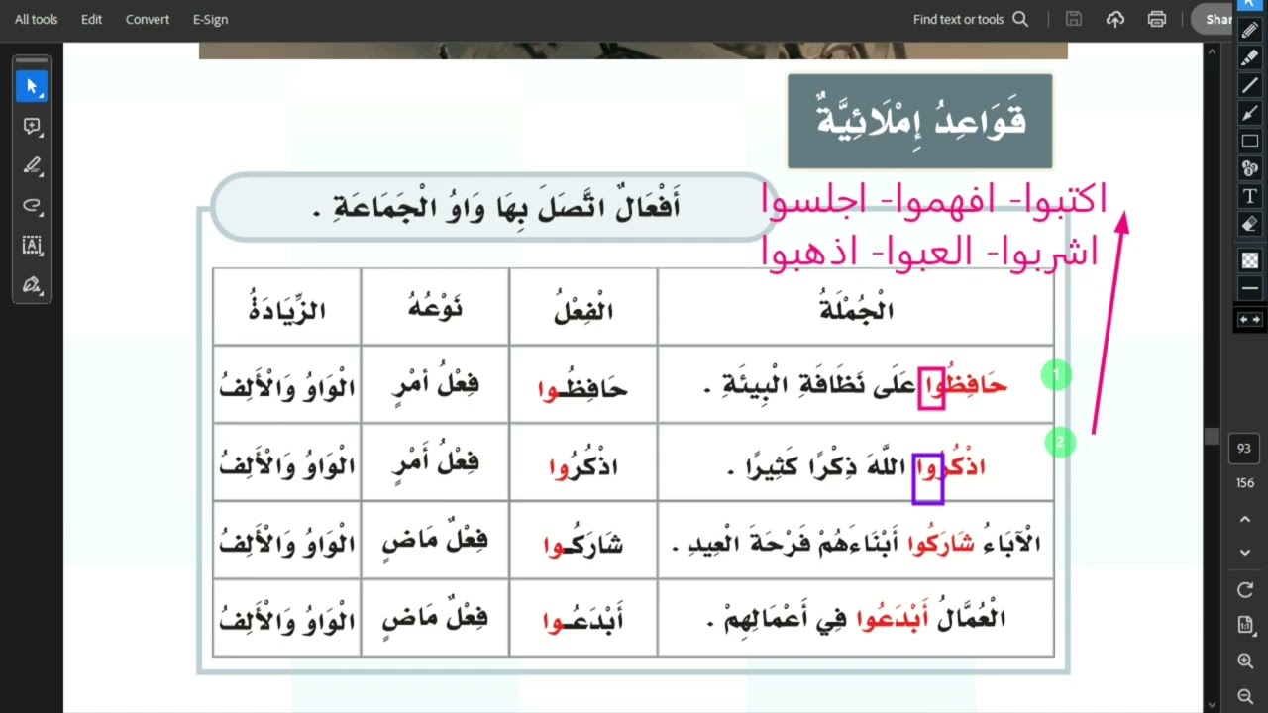The height and width of the screenshot is (713, 1268).
Task: Select the freehand draw loop tool
Action: 32,206
